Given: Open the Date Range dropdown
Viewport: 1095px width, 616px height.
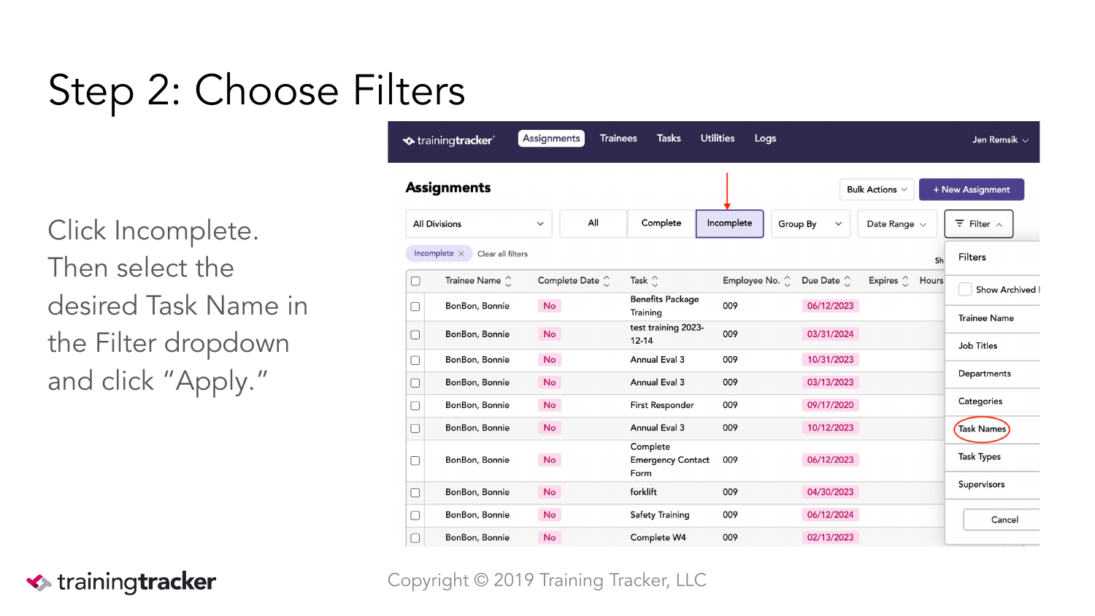Looking at the screenshot, I should 897,224.
